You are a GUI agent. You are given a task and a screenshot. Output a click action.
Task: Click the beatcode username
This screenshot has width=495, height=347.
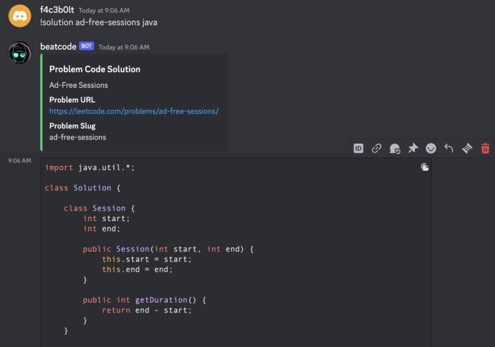[58, 47]
